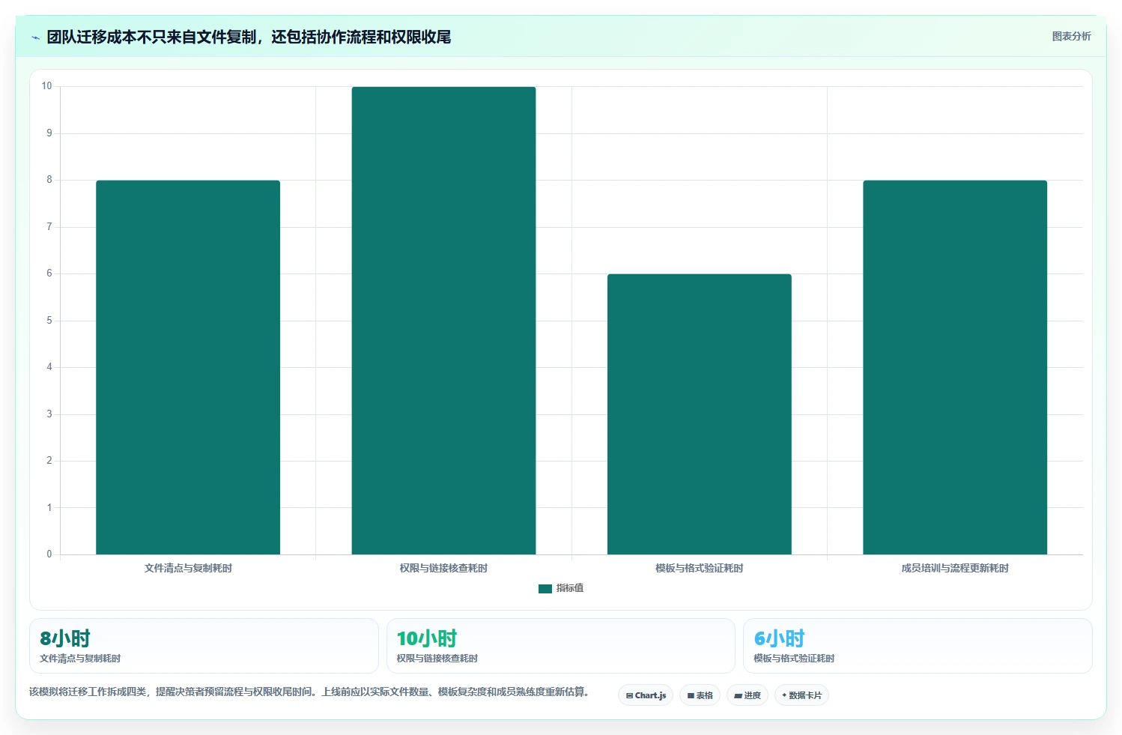Click the 模板与格式验证耗时 axis label
1122x735 pixels.
[700, 568]
